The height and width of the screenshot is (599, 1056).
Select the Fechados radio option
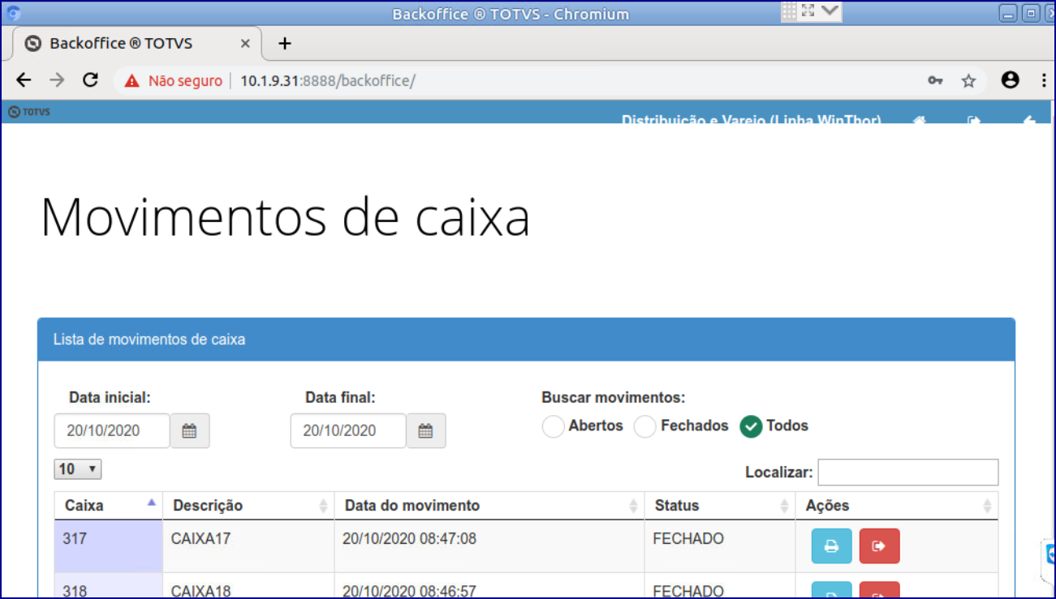pos(644,426)
